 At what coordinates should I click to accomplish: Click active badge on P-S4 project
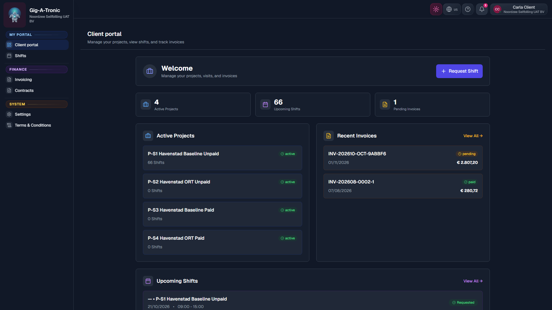pos(288,238)
